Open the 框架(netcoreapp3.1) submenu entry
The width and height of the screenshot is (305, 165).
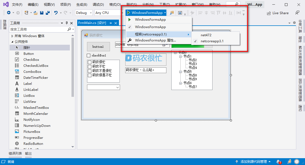coord(159,34)
